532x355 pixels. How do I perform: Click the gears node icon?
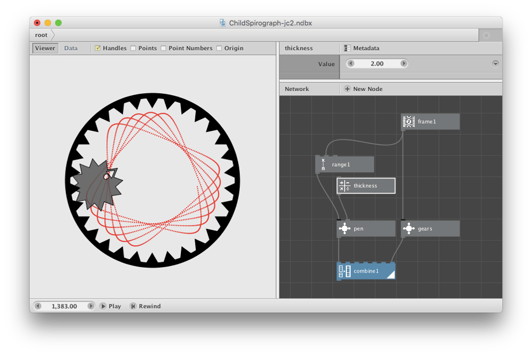point(409,228)
